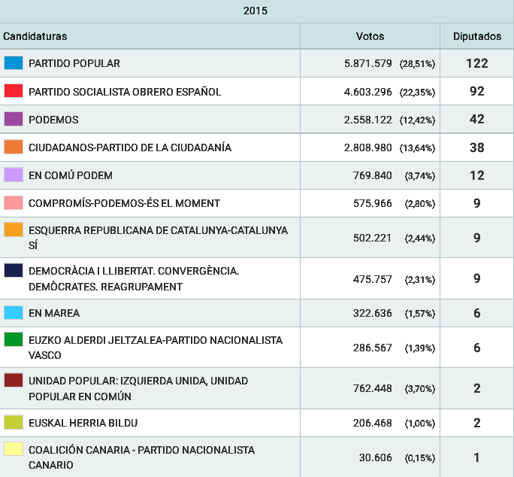This screenshot has width=514, height=477.
Task: Click the percentage (22,35%)
Action: click(417, 93)
